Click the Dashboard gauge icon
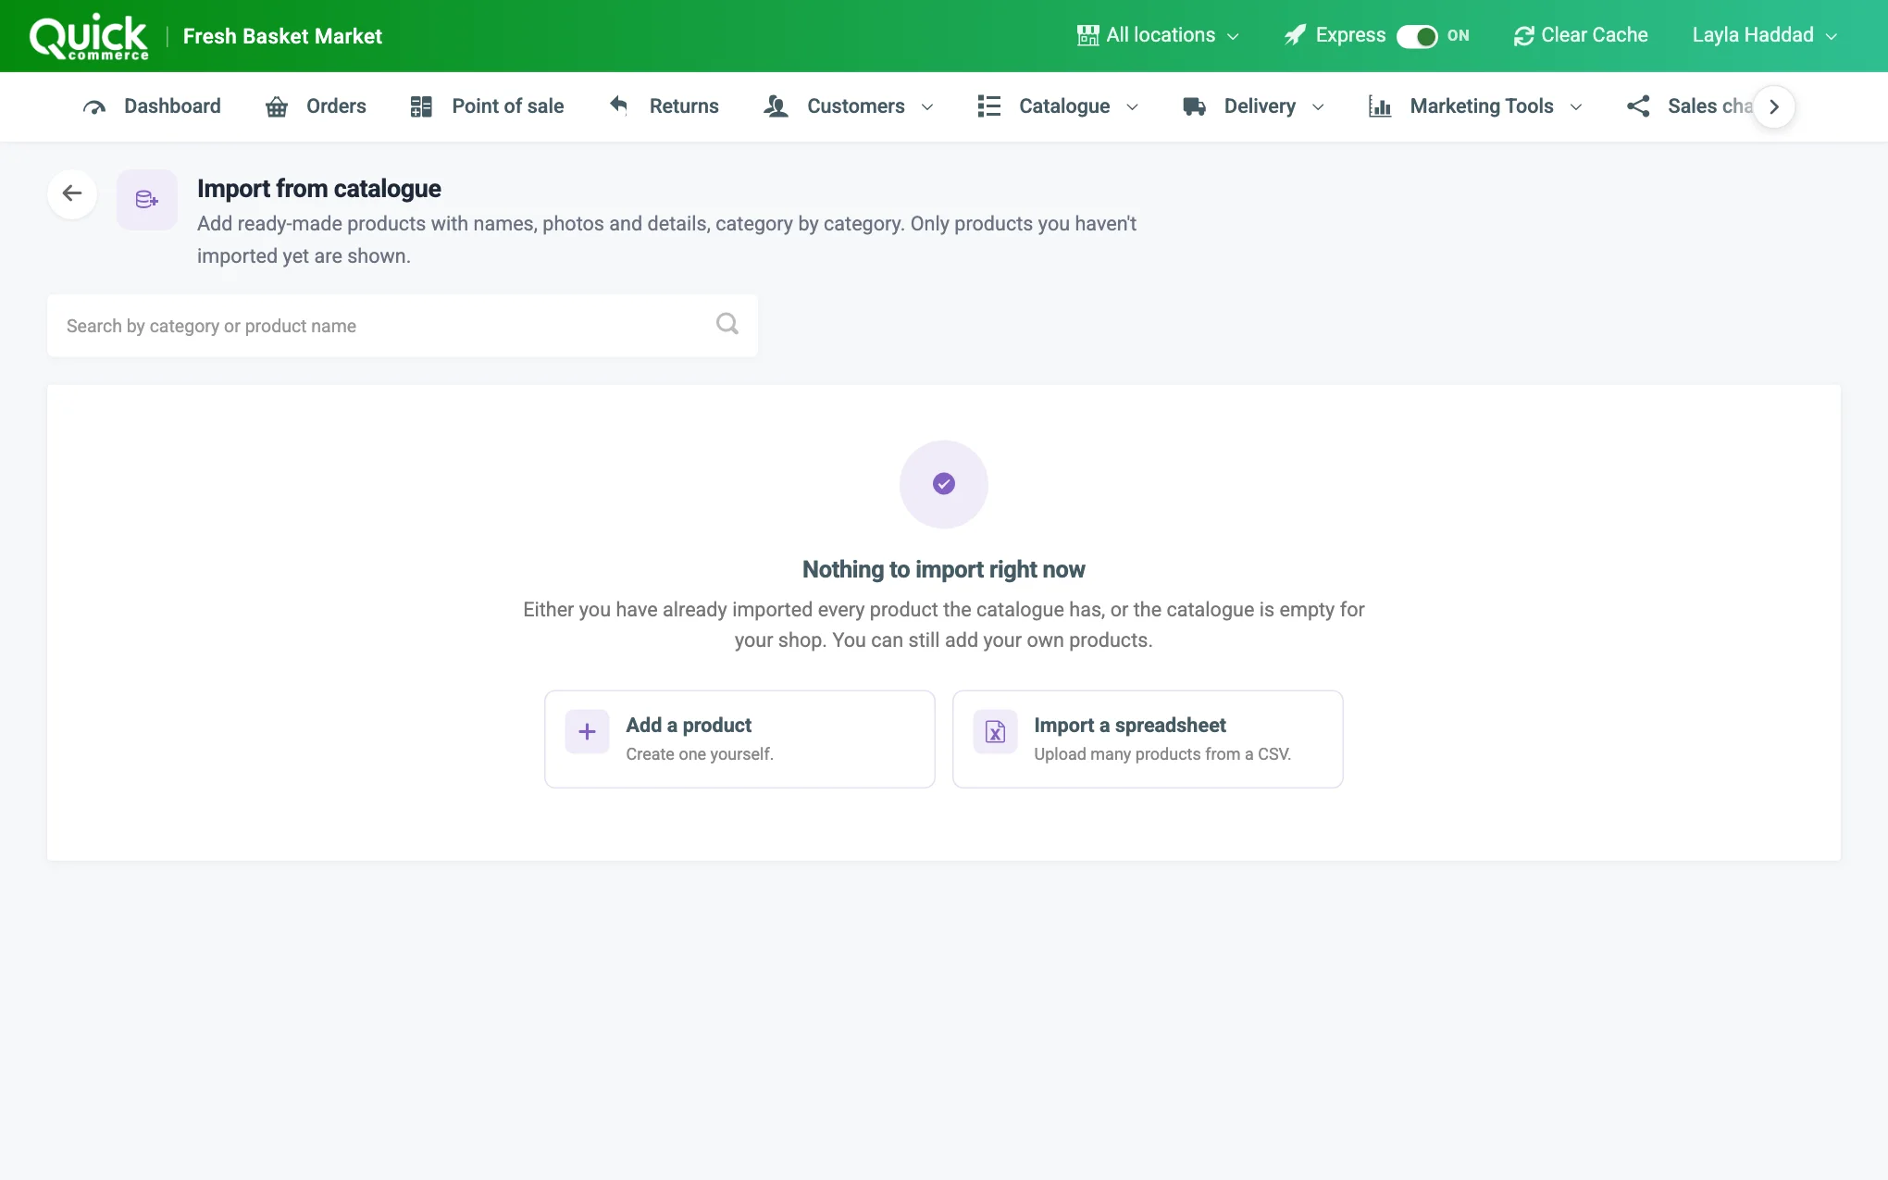 94,106
